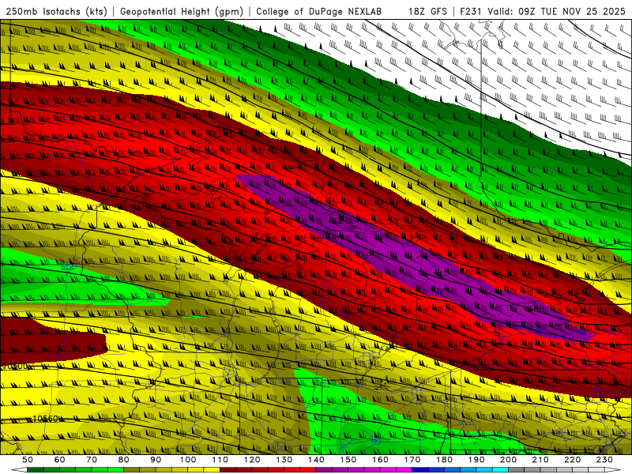
Task: Click the 180 value on the color scale
Action: pyautogui.click(x=444, y=460)
